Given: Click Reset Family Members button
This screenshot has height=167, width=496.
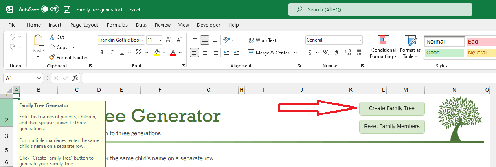Looking at the screenshot, I should (392, 127).
